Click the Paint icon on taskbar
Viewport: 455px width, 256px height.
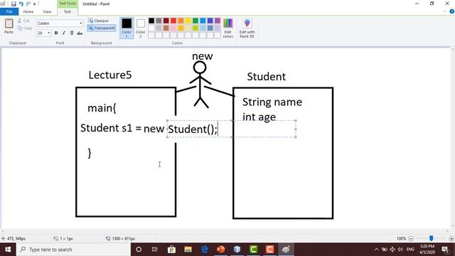pyautogui.click(x=286, y=250)
